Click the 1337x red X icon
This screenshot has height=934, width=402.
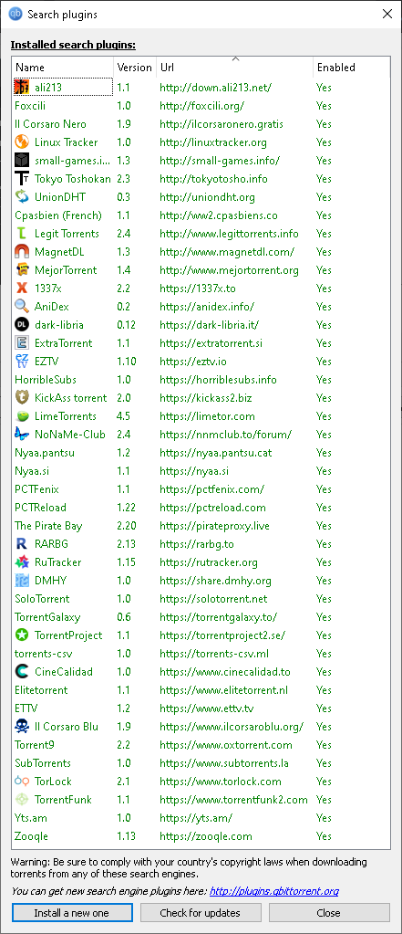[21, 289]
